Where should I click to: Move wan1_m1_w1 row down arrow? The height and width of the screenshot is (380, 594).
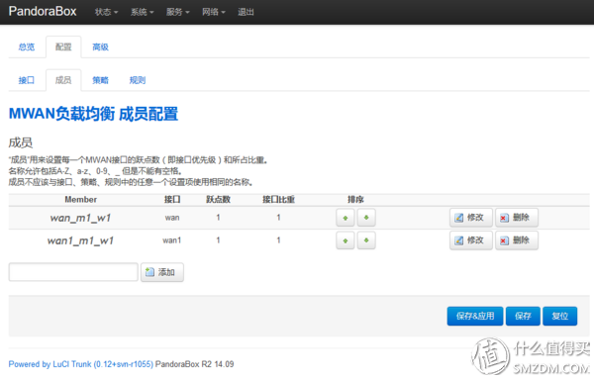pyautogui.click(x=366, y=240)
